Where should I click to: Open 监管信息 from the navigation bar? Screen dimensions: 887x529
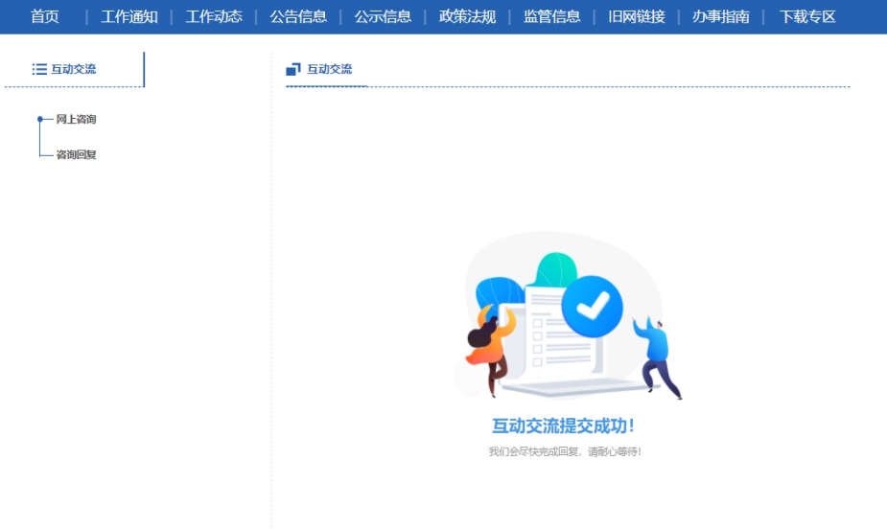pyautogui.click(x=551, y=16)
